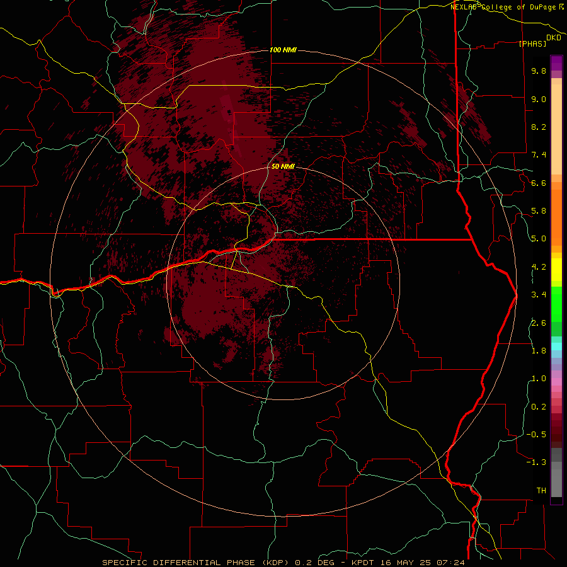Pick the pale peach color bar segment
The width and height of the screenshot is (567, 567).
pos(556,129)
